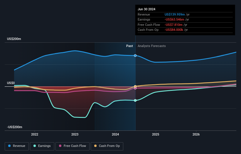The image size is (241, 154).
Task: Toggle the Revenue legend series
Action: pos(17,146)
